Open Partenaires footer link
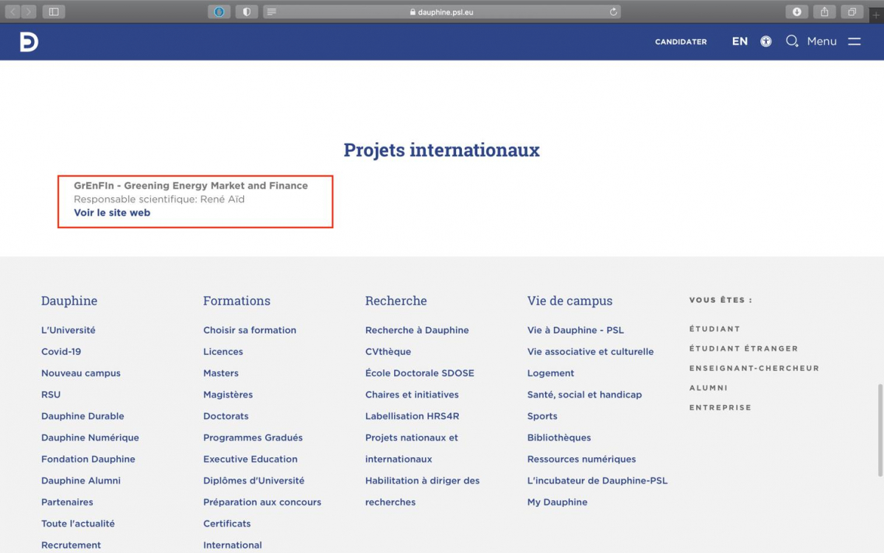This screenshot has width=884, height=553. click(x=67, y=502)
